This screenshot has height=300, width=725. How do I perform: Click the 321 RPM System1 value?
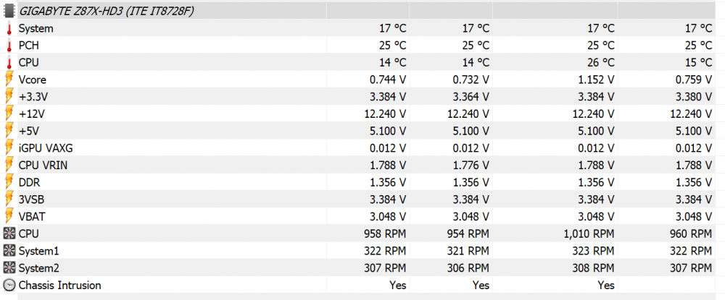[468, 251]
